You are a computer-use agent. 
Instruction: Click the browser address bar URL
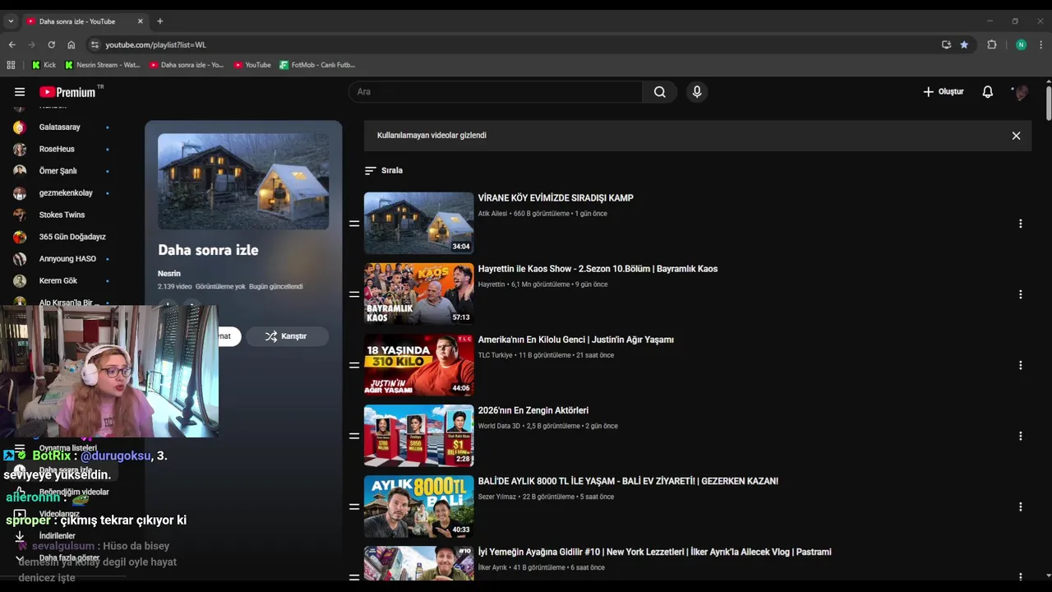click(x=155, y=44)
